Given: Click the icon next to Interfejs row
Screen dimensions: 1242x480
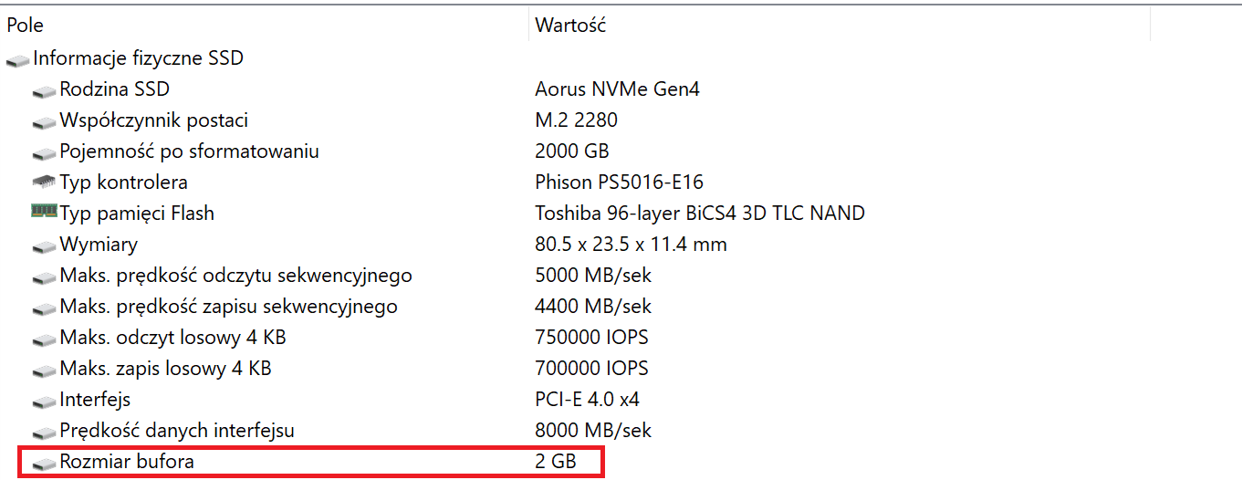Looking at the screenshot, I should [x=44, y=402].
